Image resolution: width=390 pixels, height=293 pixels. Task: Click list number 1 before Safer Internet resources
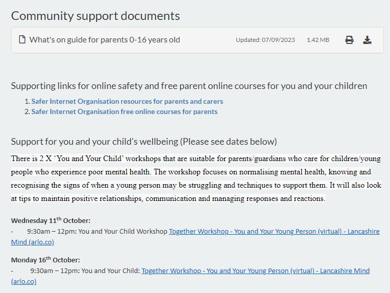[x=27, y=101]
